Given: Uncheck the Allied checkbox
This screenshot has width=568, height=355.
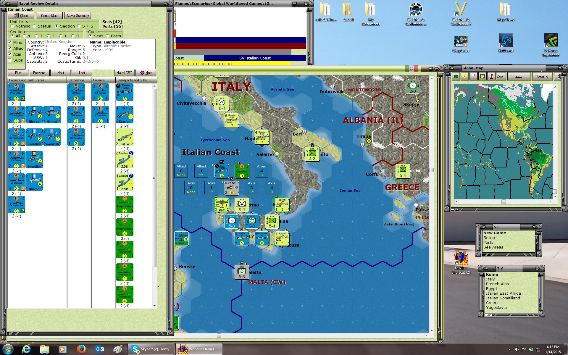Looking at the screenshot, I should (10, 48).
